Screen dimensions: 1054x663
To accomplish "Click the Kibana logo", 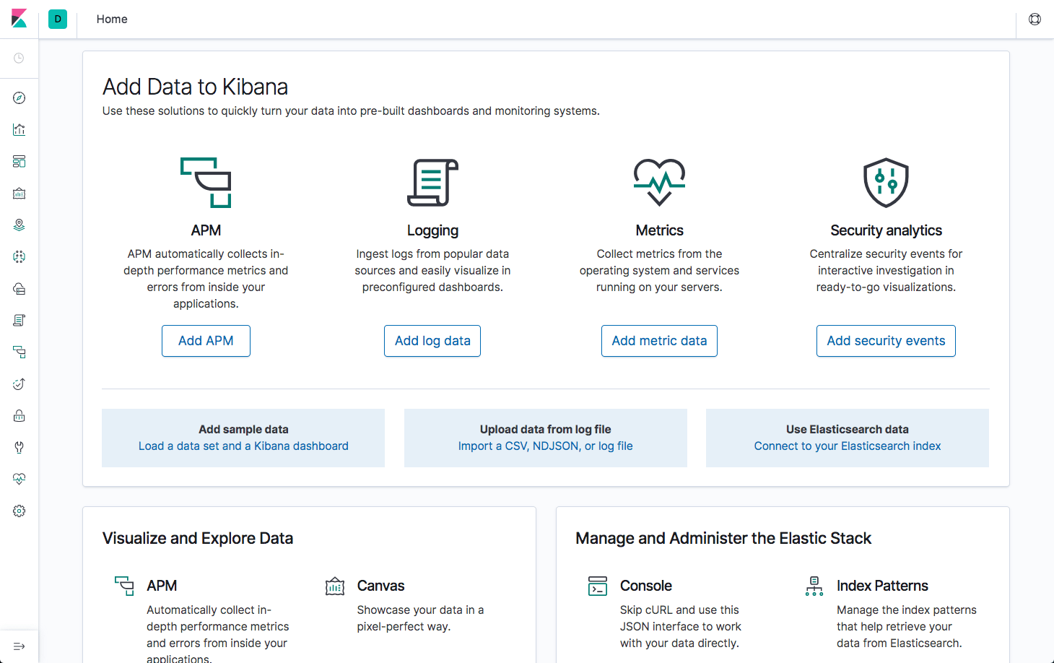I will click(19, 19).
